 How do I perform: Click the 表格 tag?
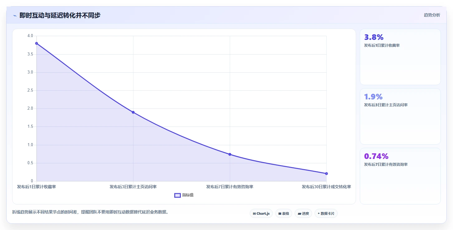pos(283,213)
